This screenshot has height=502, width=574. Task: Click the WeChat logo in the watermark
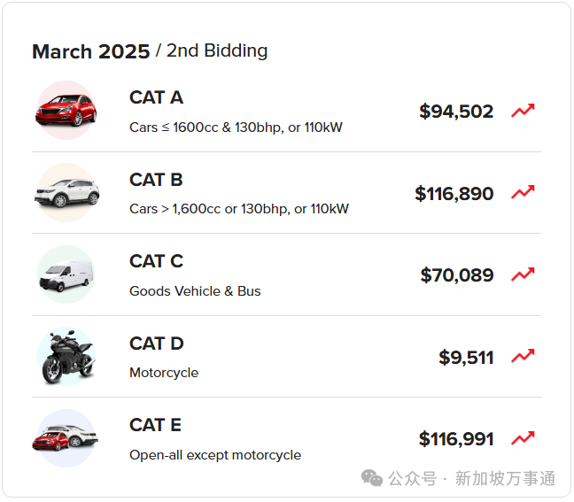click(x=372, y=478)
